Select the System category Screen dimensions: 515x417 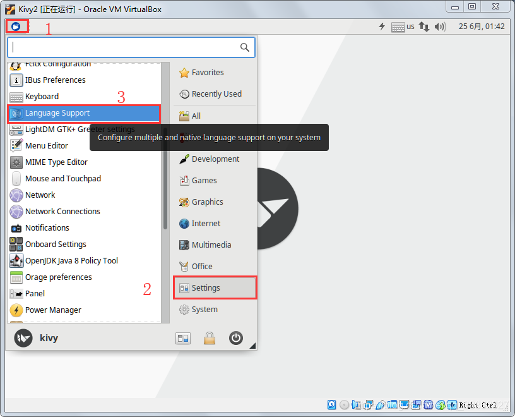tap(215, 310)
